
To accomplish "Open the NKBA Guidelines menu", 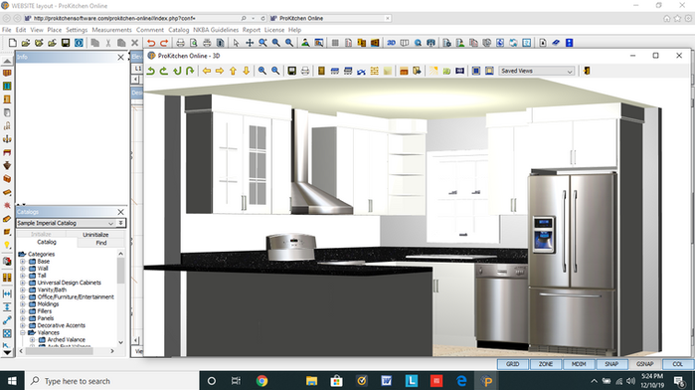I will (216, 30).
